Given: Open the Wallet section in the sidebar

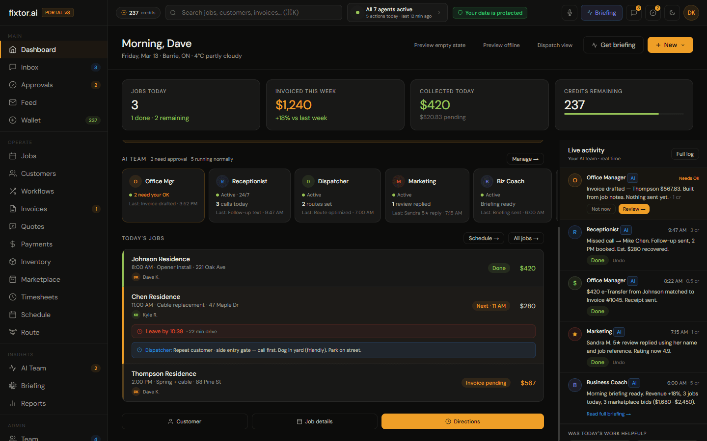Looking at the screenshot, I should tap(31, 120).
